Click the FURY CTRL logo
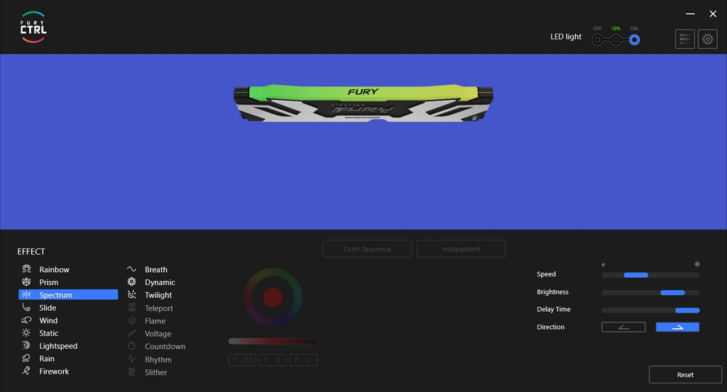Screen dimensions: 727x392 tap(33, 28)
